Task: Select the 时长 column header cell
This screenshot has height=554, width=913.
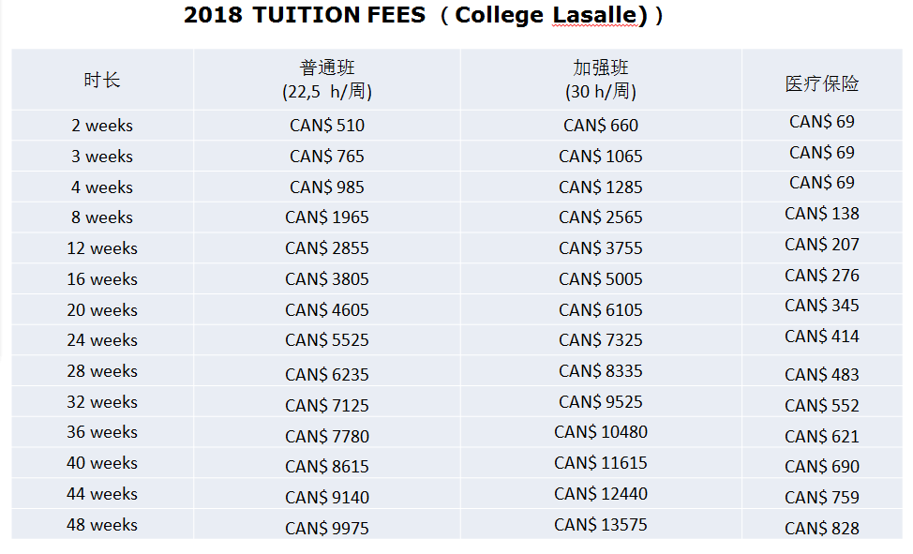Action: [102, 80]
